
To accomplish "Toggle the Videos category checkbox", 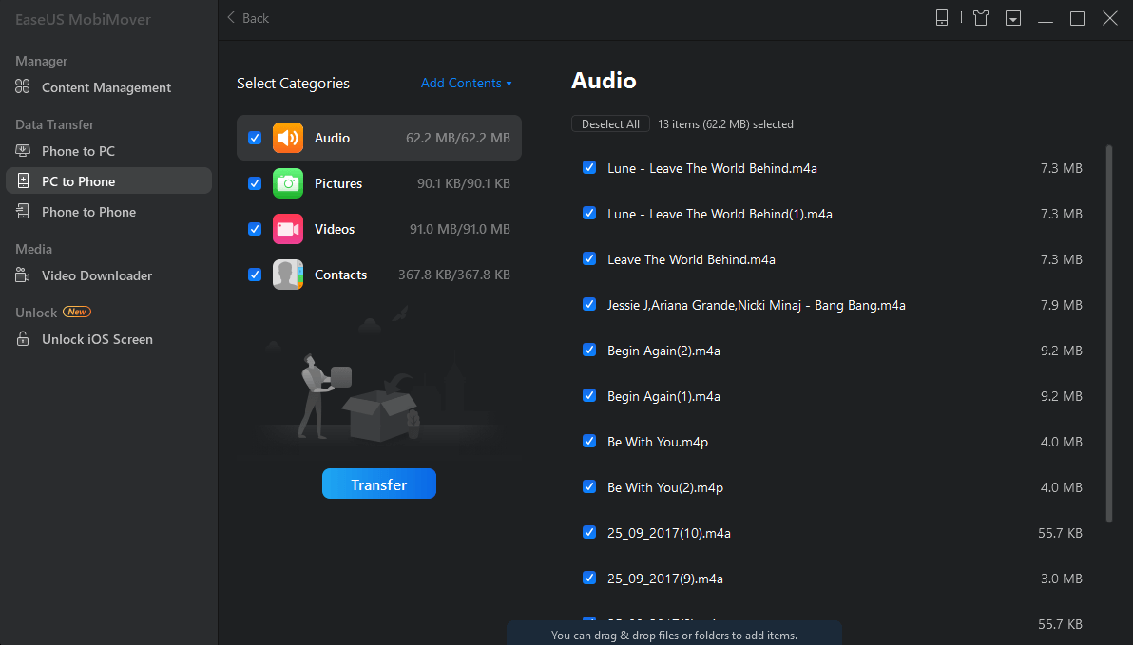I will coord(254,229).
